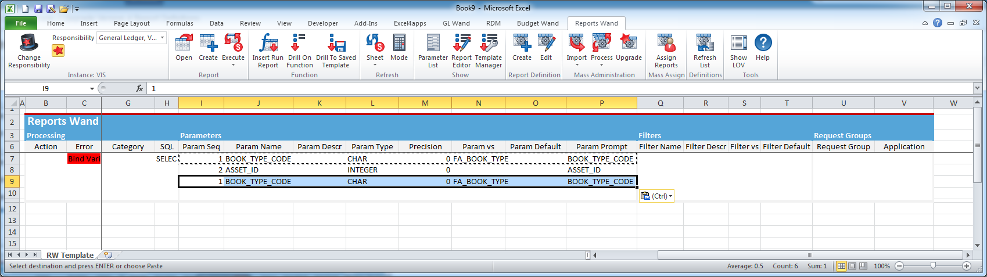Switch to the Formulas tab
987x277 pixels.
(180, 23)
